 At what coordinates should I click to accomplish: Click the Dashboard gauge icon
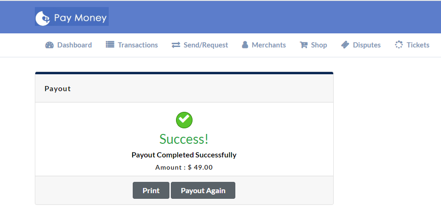coord(49,45)
